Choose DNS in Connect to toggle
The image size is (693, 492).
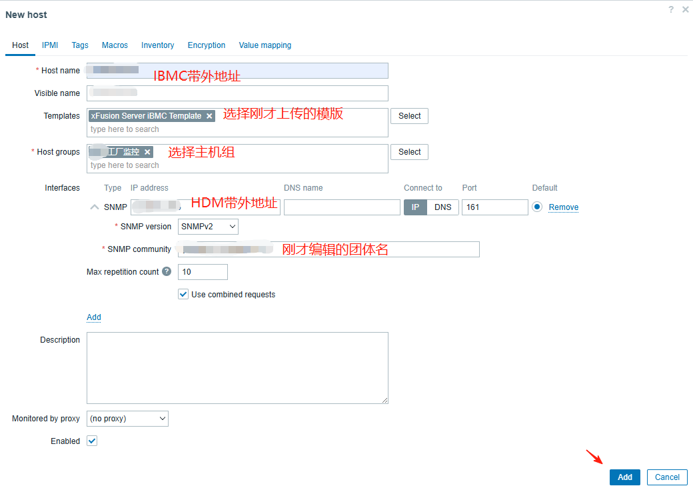coord(442,207)
